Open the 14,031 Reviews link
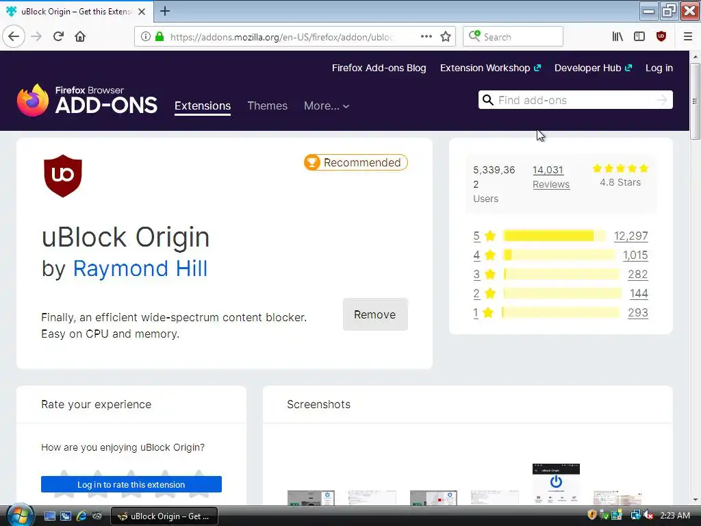The image size is (701, 526). pos(551,177)
